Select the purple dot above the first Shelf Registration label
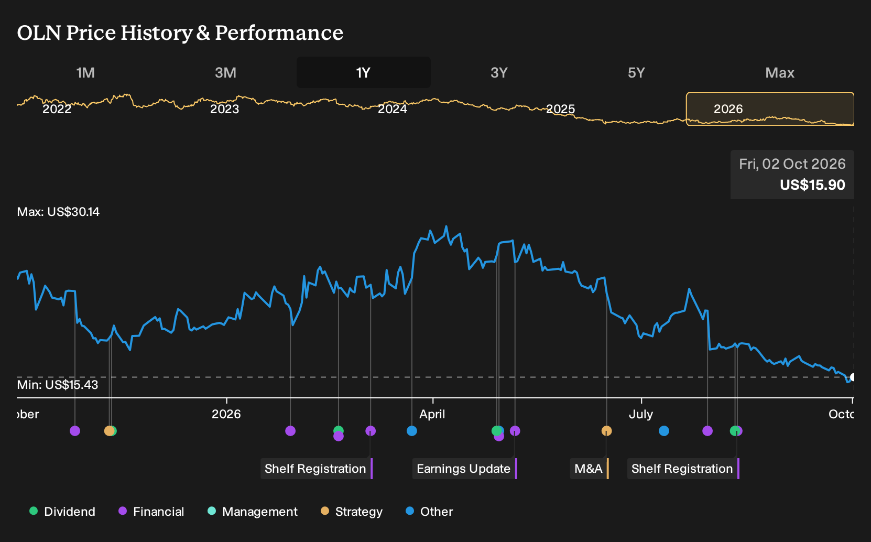This screenshot has width=871, height=542. [x=371, y=431]
